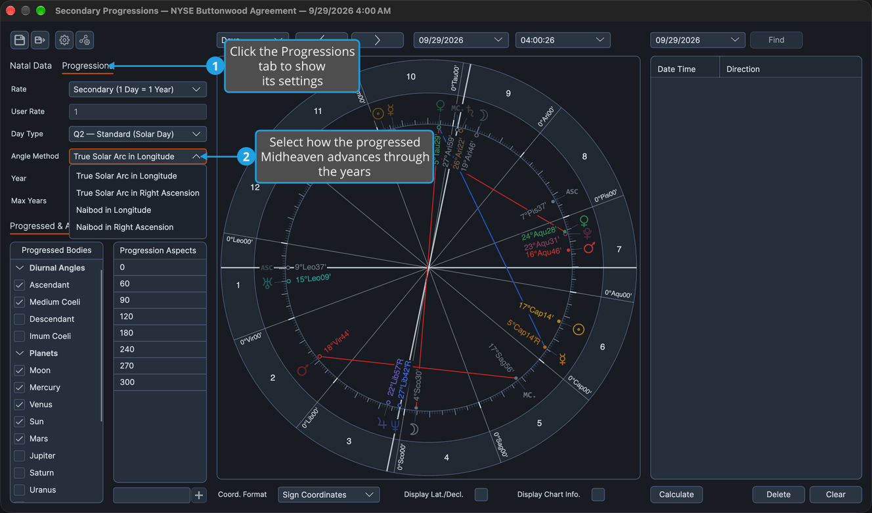The image size is (872, 513).
Task: Click the Date Time column header
Action: pyautogui.click(x=685, y=69)
